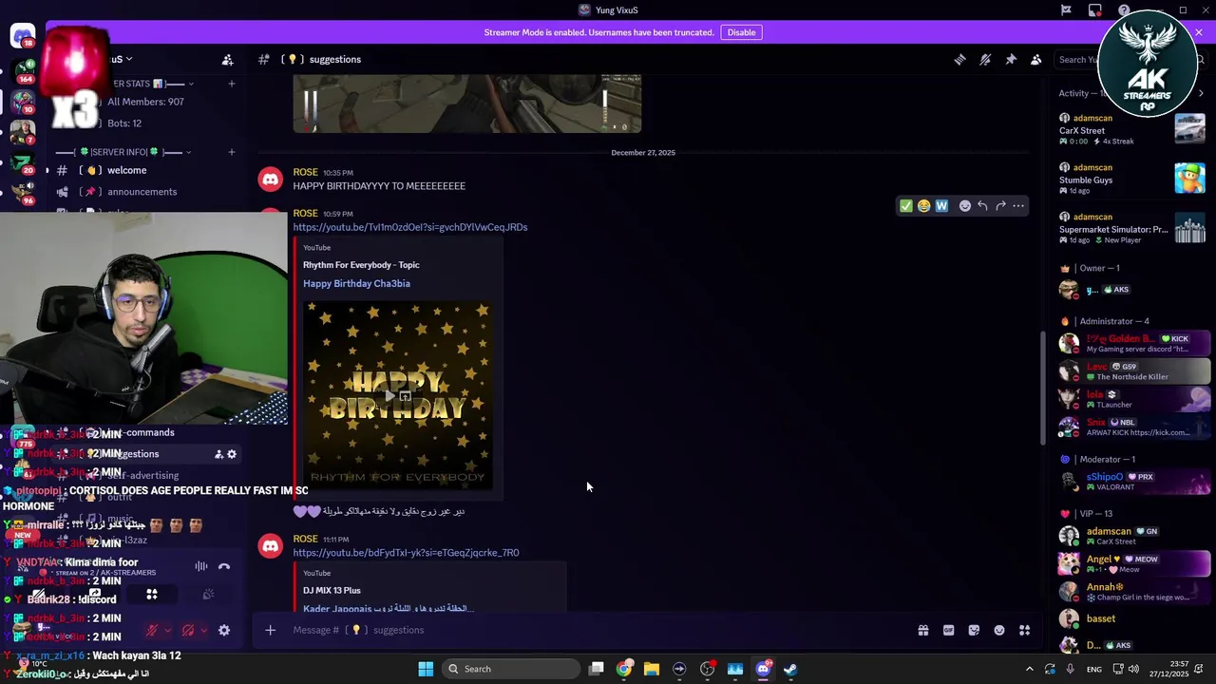Open the youtu.be bdFydTxI-yk link
Screen dimensions: 1216x684
point(406,553)
